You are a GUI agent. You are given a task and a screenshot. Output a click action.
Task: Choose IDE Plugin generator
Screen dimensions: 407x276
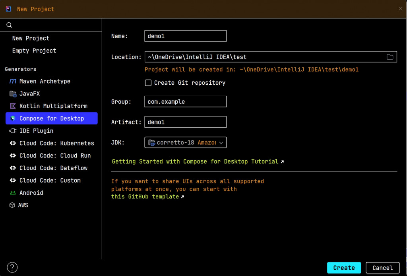click(36, 131)
